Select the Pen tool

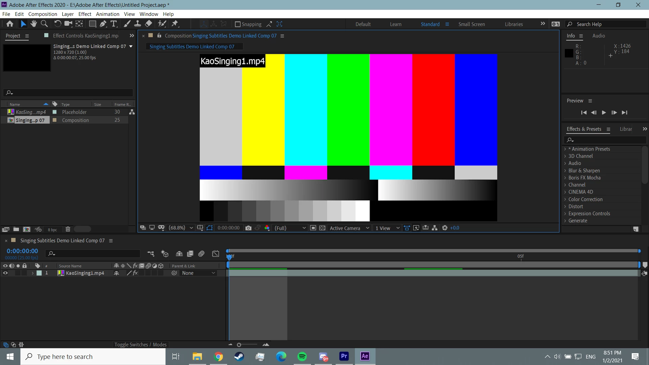pyautogui.click(x=103, y=24)
